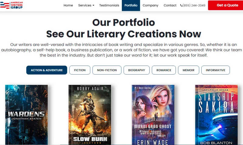This screenshot has width=243, height=145.
Task: View the Starship Sakira book cover
Action: tap(216, 115)
